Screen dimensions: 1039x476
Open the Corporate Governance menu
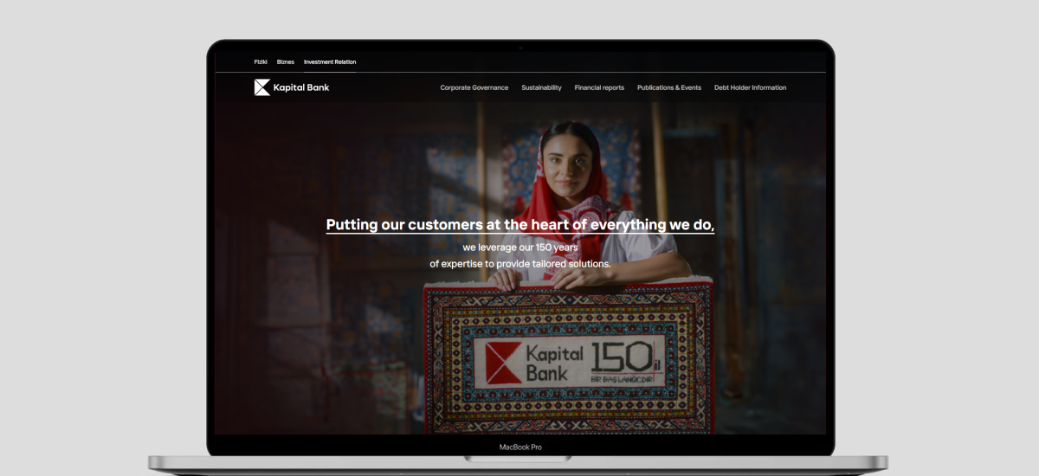[474, 87]
